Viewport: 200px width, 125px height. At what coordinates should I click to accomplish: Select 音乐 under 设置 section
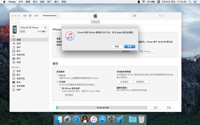29,47
